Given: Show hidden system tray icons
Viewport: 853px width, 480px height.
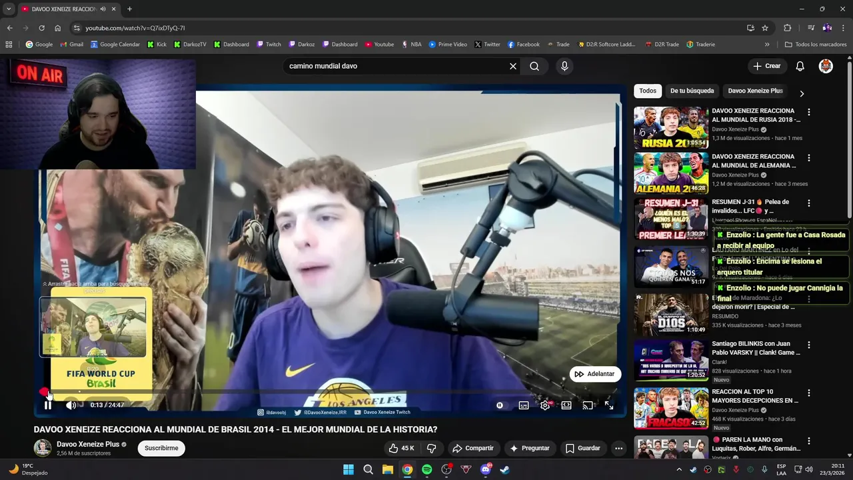Looking at the screenshot, I should (679, 469).
